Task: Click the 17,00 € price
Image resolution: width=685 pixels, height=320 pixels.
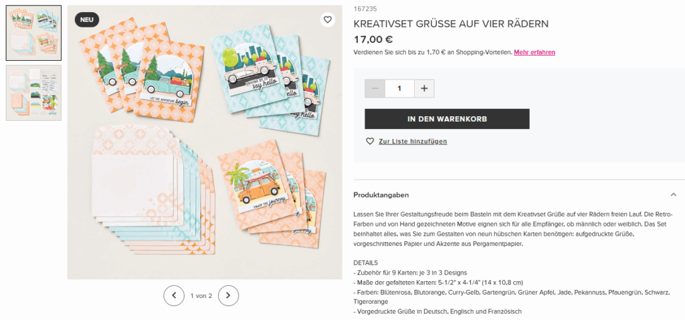Action: tap(373, 39)
